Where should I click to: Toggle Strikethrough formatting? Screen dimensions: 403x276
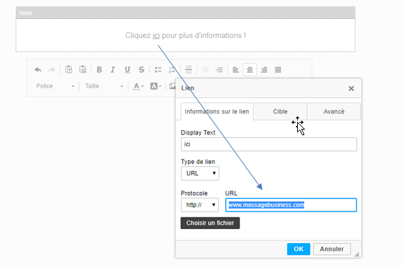(142, 69)
